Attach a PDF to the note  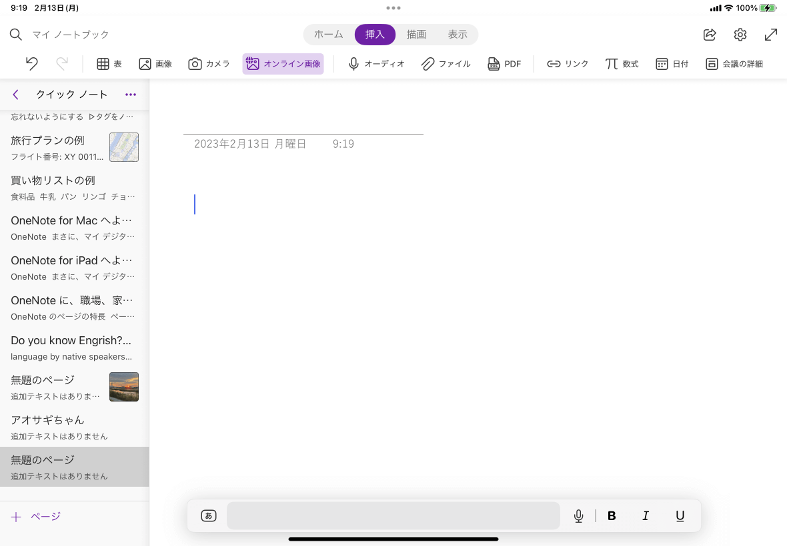[x=504, y=64]
